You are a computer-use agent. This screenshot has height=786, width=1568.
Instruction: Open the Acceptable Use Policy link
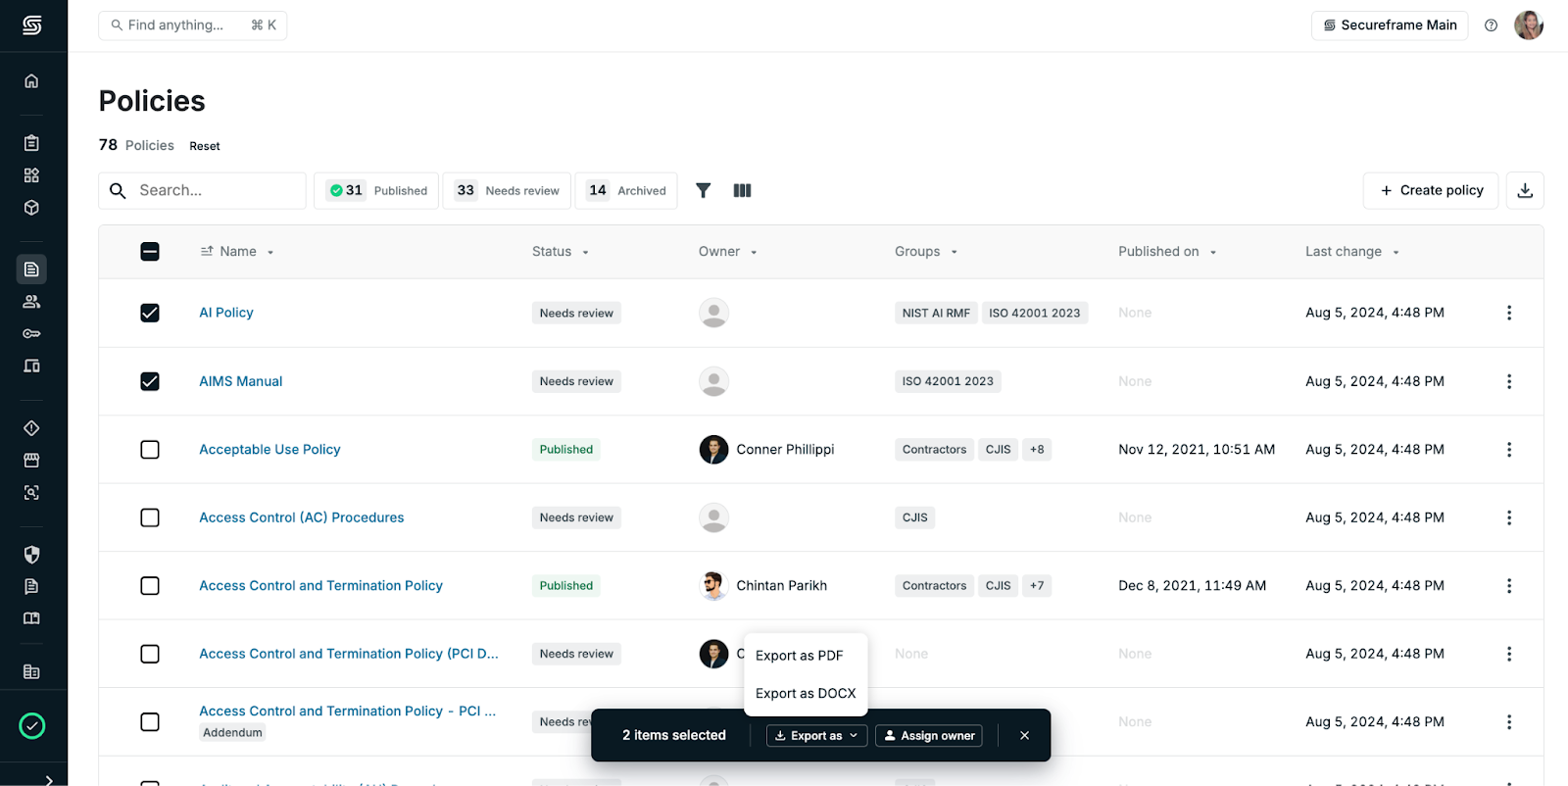pos(269,449)
